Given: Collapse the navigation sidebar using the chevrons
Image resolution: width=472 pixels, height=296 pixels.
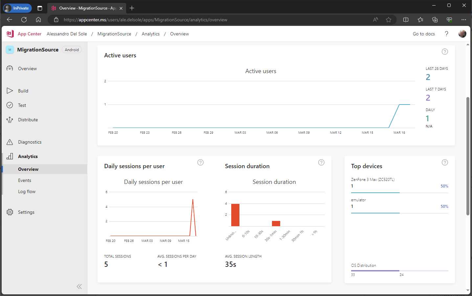Looking at the screenshot, I should (x=79, y=286).
